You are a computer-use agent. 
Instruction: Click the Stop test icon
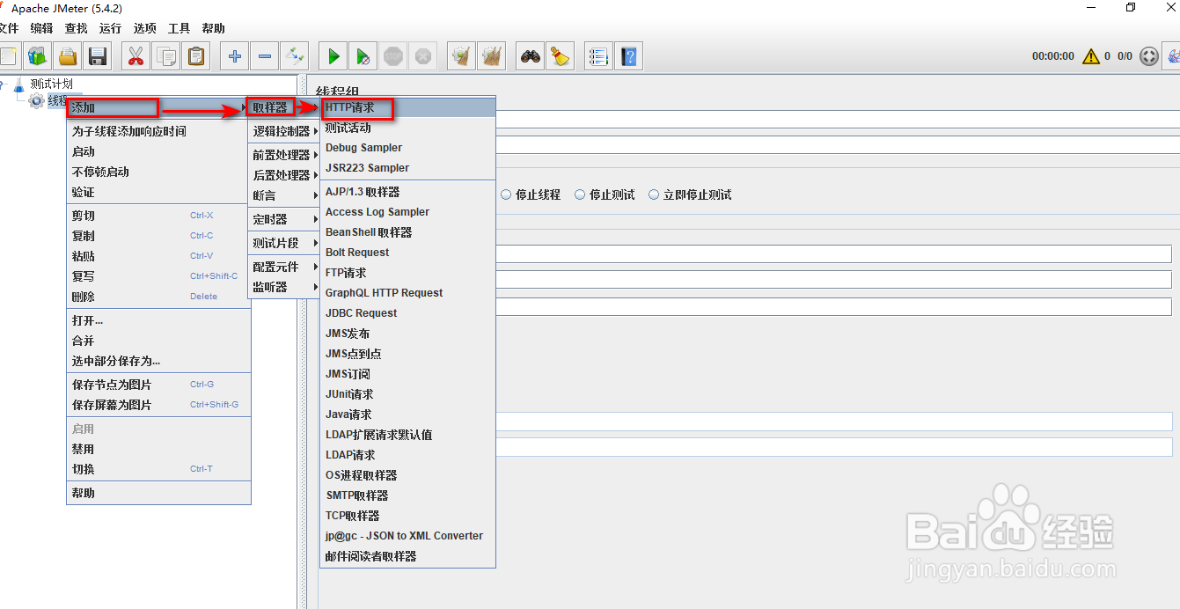point(392,56)
